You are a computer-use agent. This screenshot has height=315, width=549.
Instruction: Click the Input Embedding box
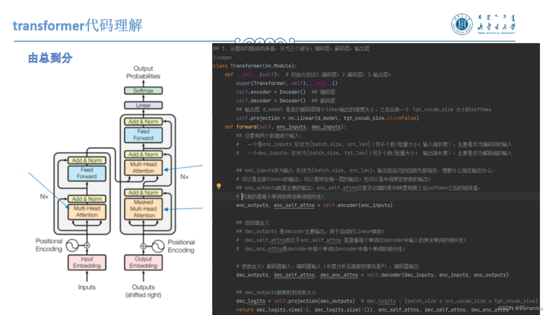pyautogui.click(x=87, y=262)
